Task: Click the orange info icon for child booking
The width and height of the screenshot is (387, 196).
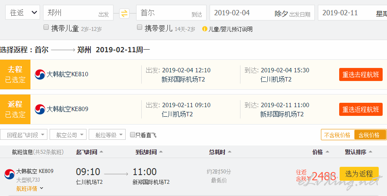Action: tap(204, 29)
